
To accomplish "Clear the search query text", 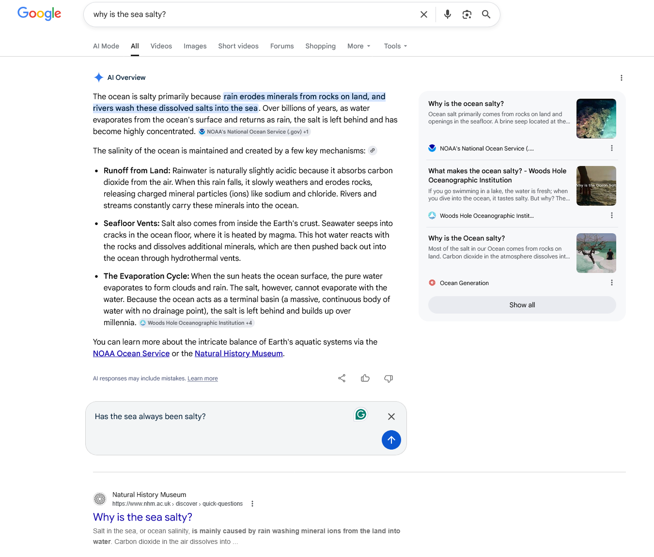I will [424, 15].
